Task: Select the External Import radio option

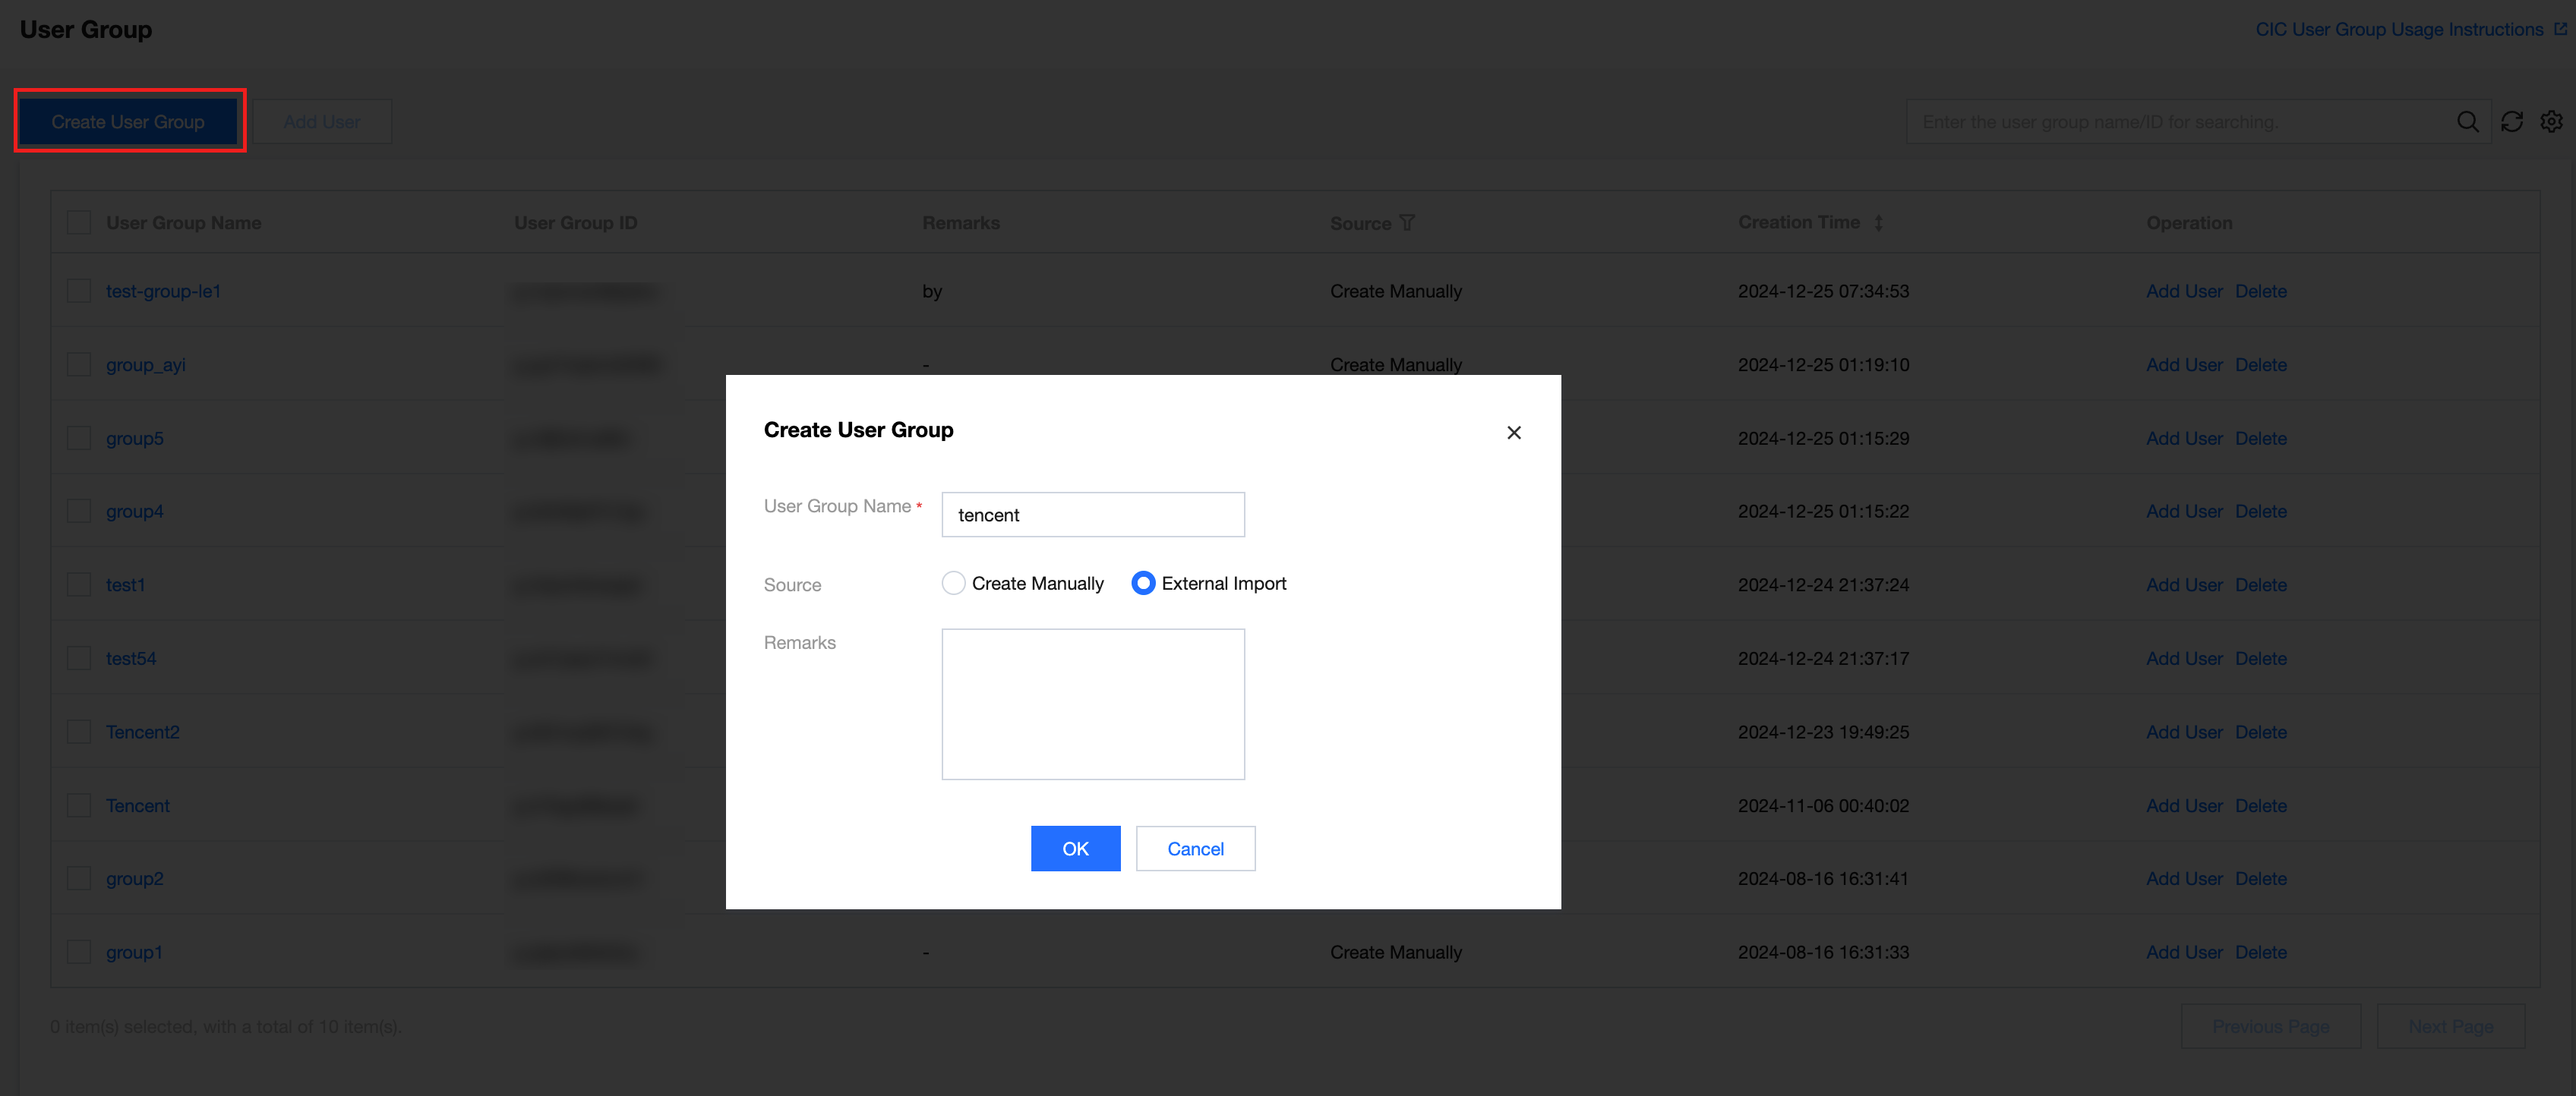Action: coord(1143,584)
